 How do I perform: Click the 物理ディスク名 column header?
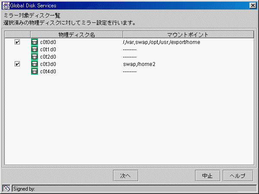(77, 34)
